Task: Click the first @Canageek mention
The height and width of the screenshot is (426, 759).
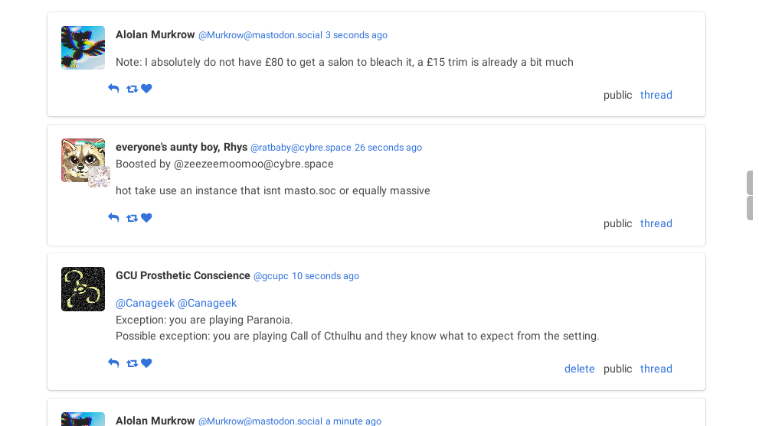Action: point(145,303)
